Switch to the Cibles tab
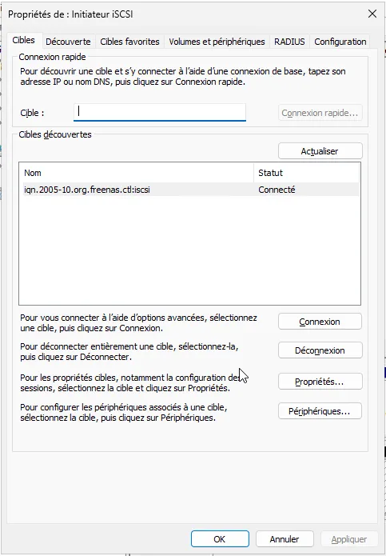 [24, 40]
